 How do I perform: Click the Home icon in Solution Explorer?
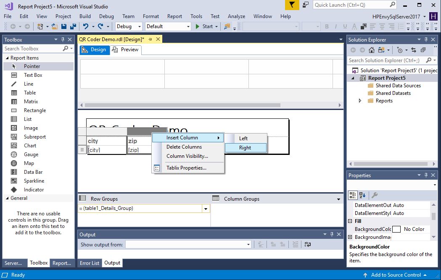371,50
